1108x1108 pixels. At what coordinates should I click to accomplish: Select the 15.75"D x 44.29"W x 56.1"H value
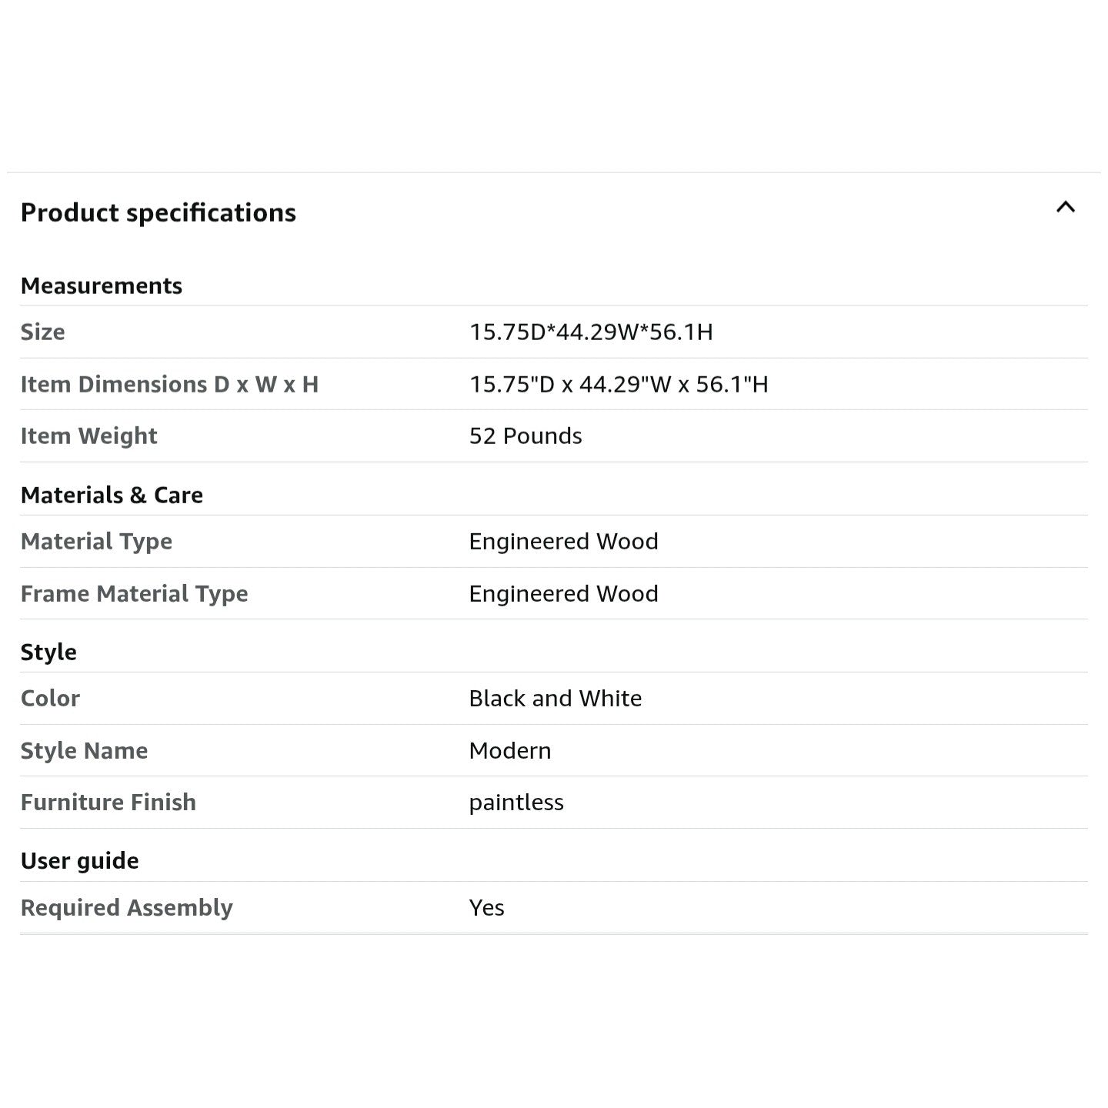619,384
